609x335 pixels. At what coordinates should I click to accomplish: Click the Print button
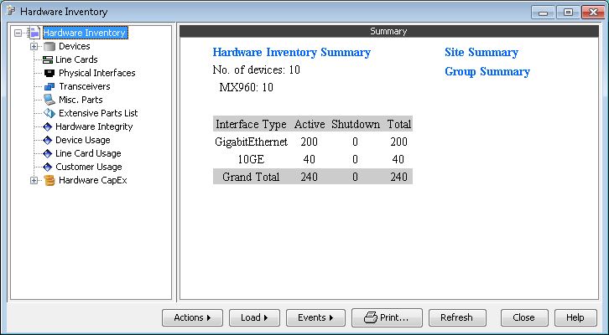(386, 317)
